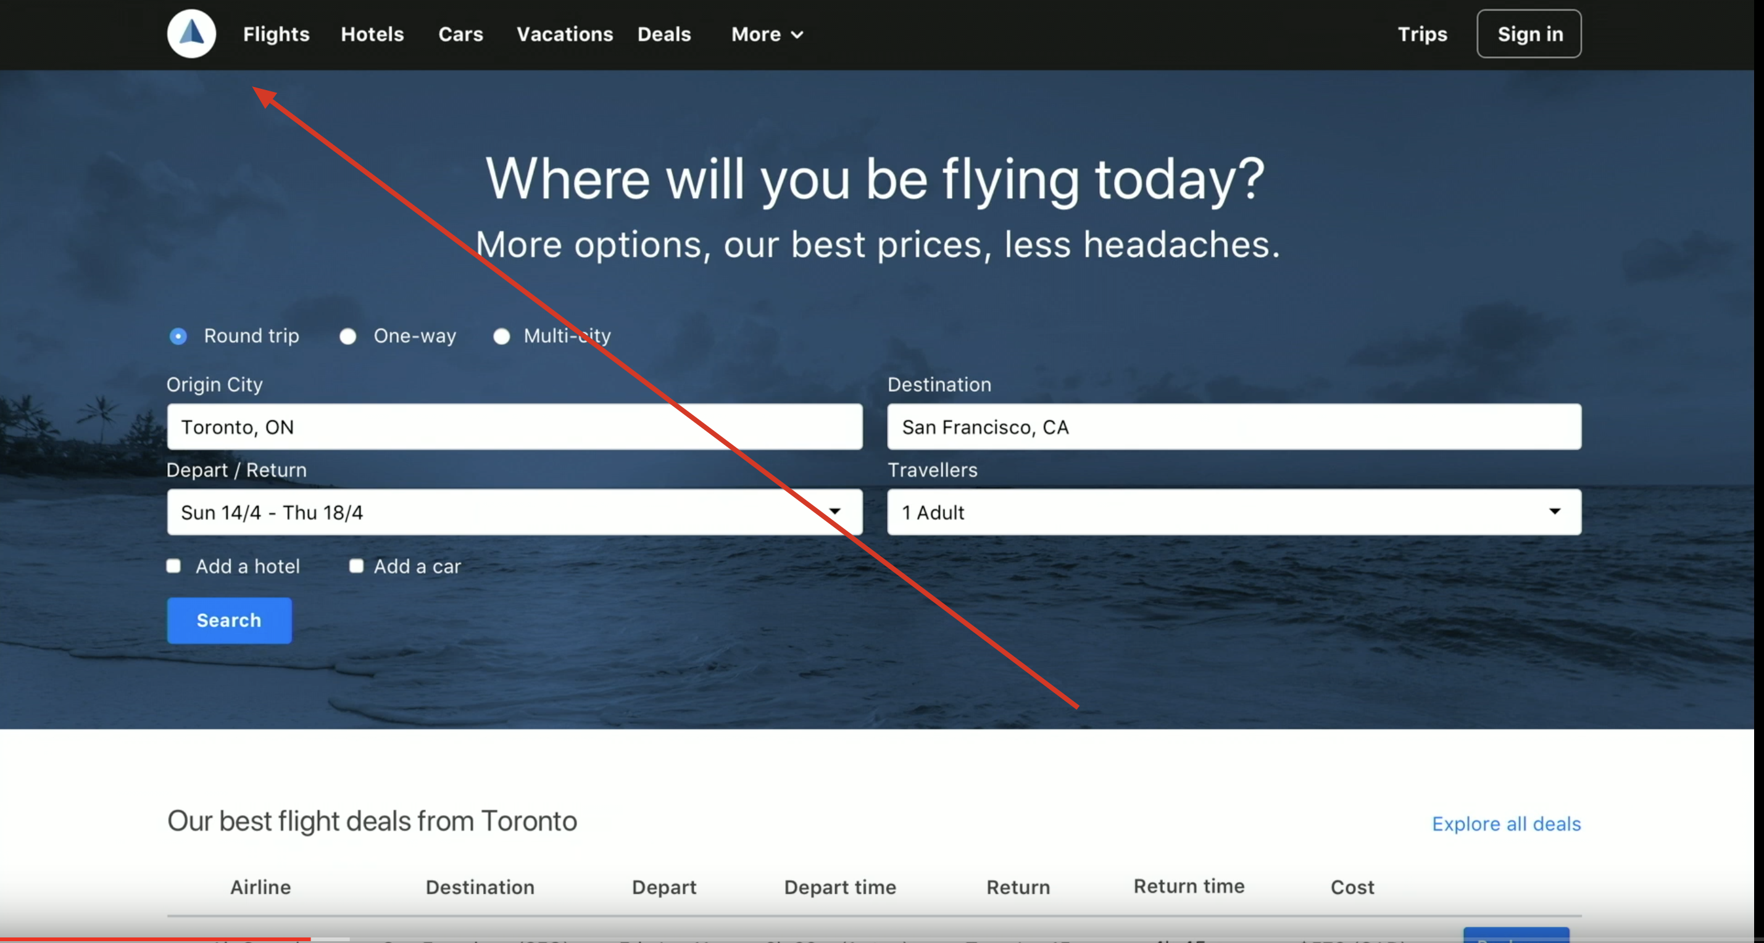
Task: Enable the Add a hotel checkbox
Action: 174,566
